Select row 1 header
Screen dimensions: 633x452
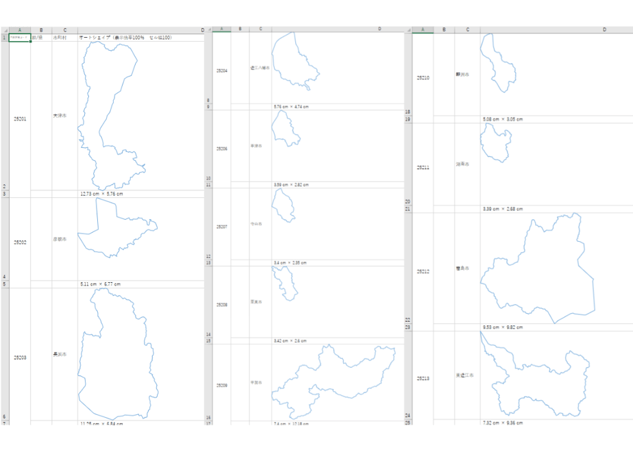(5, 38)
